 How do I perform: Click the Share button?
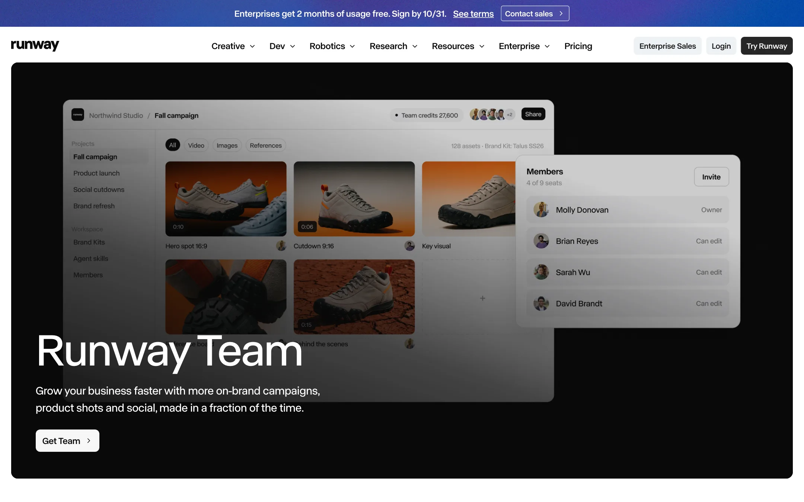point(533,114)
